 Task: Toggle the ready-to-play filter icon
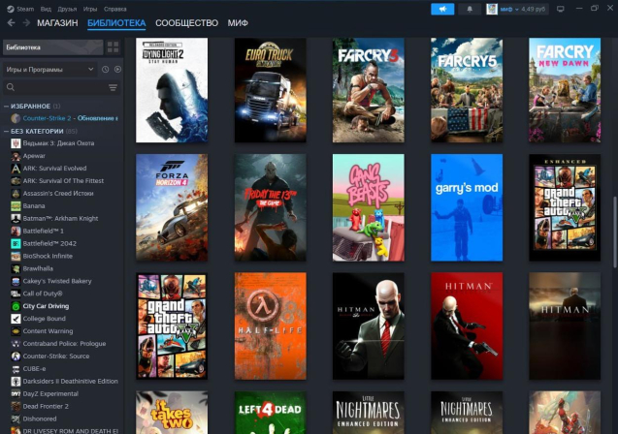[117, 70]
